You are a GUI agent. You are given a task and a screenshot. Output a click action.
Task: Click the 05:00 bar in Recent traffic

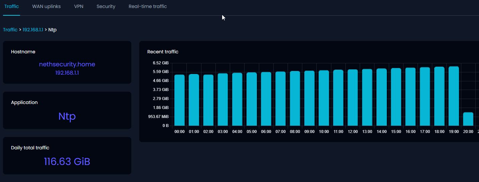(x=252, y=99)
